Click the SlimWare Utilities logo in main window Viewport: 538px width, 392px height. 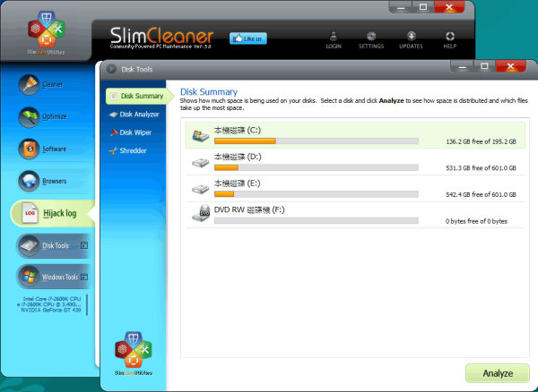[x=46, y=33]
